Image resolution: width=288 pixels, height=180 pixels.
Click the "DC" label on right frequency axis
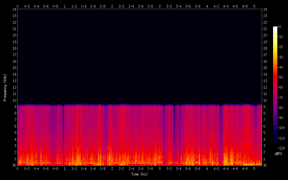coord(265,165)
